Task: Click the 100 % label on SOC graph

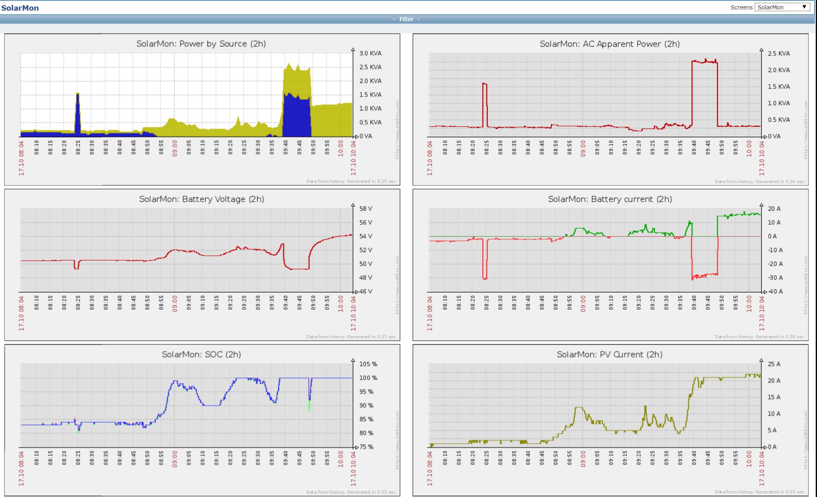Action: [x=368, y=378]
